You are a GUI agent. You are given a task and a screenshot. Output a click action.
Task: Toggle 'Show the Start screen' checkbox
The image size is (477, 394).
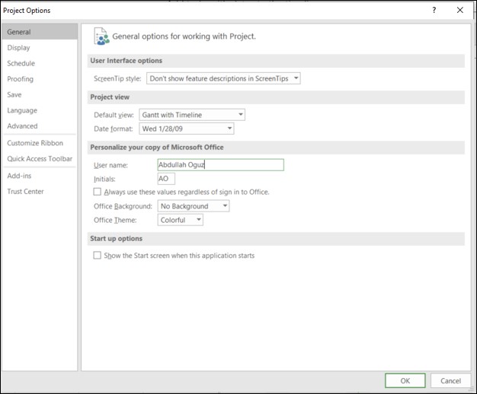click(97, 256)
